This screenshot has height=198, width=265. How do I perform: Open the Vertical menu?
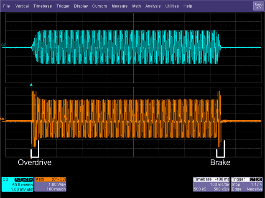(22, 6)
